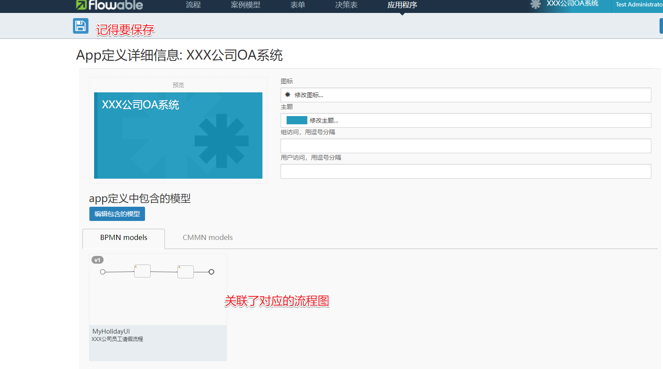Open the 决策表 menu
The image size is (663, 369).
coord(346,5)
